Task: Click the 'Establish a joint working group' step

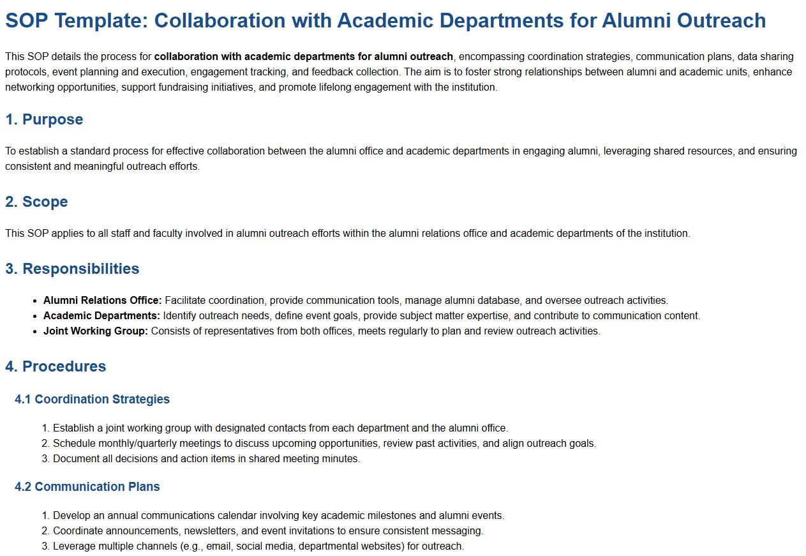Action: pyautogui.click(x=280, y=428)
